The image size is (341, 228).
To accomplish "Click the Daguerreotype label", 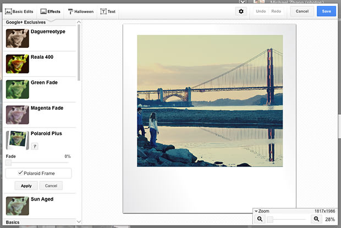I will click(x=48, y=31).
